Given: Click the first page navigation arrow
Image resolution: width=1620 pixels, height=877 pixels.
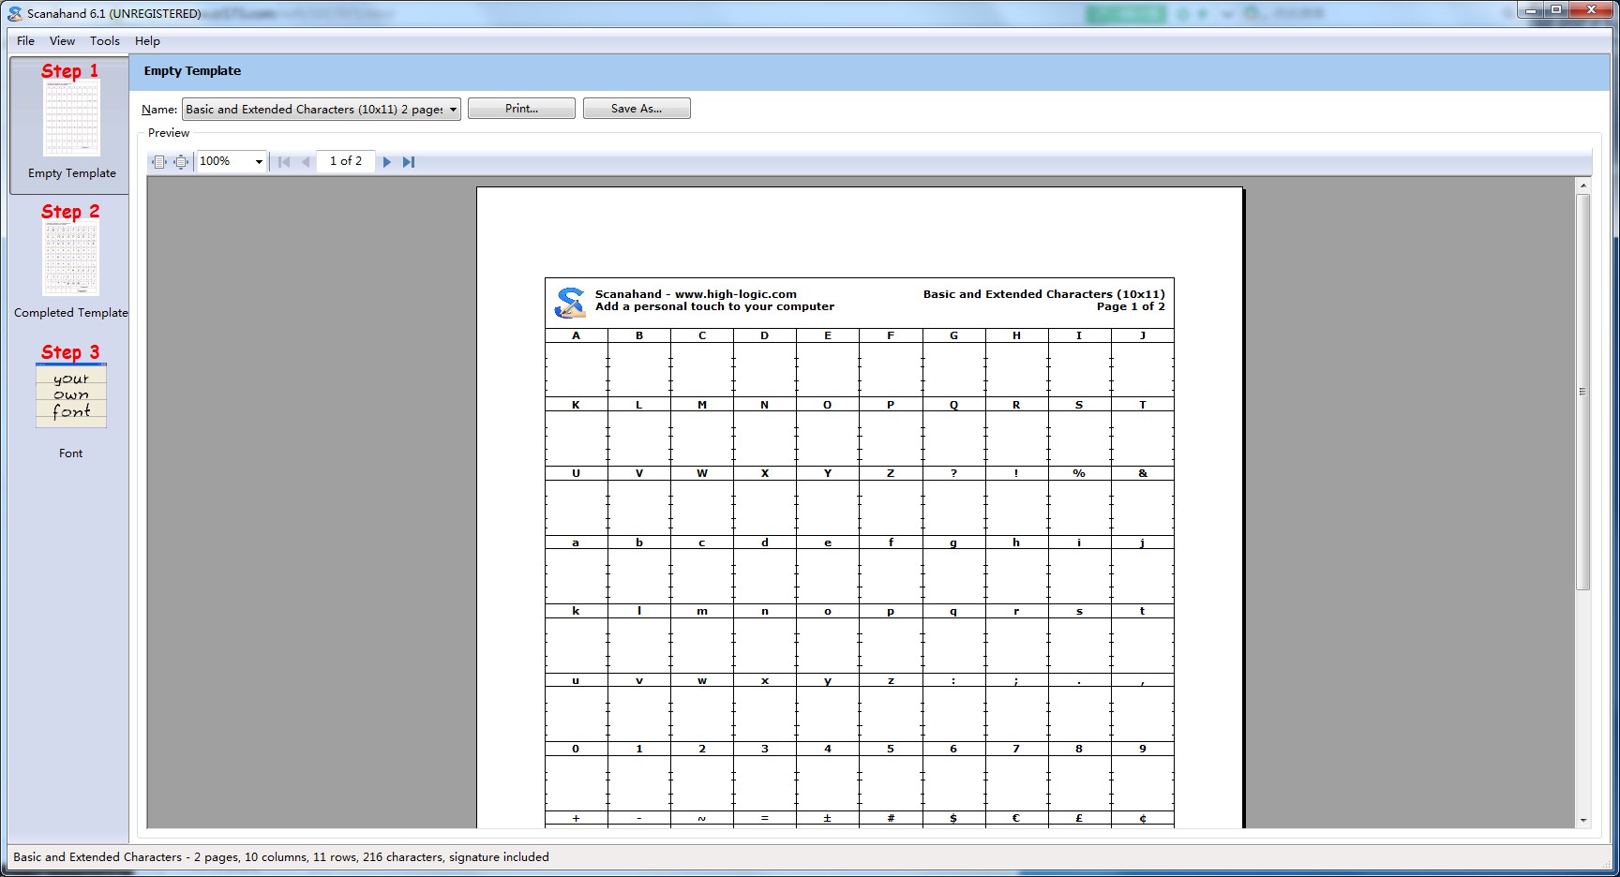Looking at the screenshot, I should [284, 162].
